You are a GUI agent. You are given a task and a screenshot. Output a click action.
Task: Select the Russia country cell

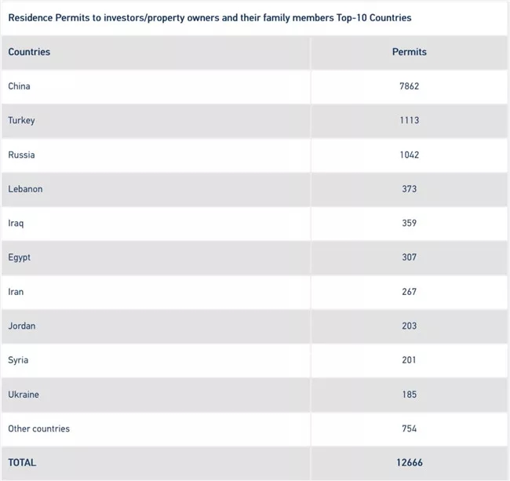pyautogui.click(x=21, y=155)
